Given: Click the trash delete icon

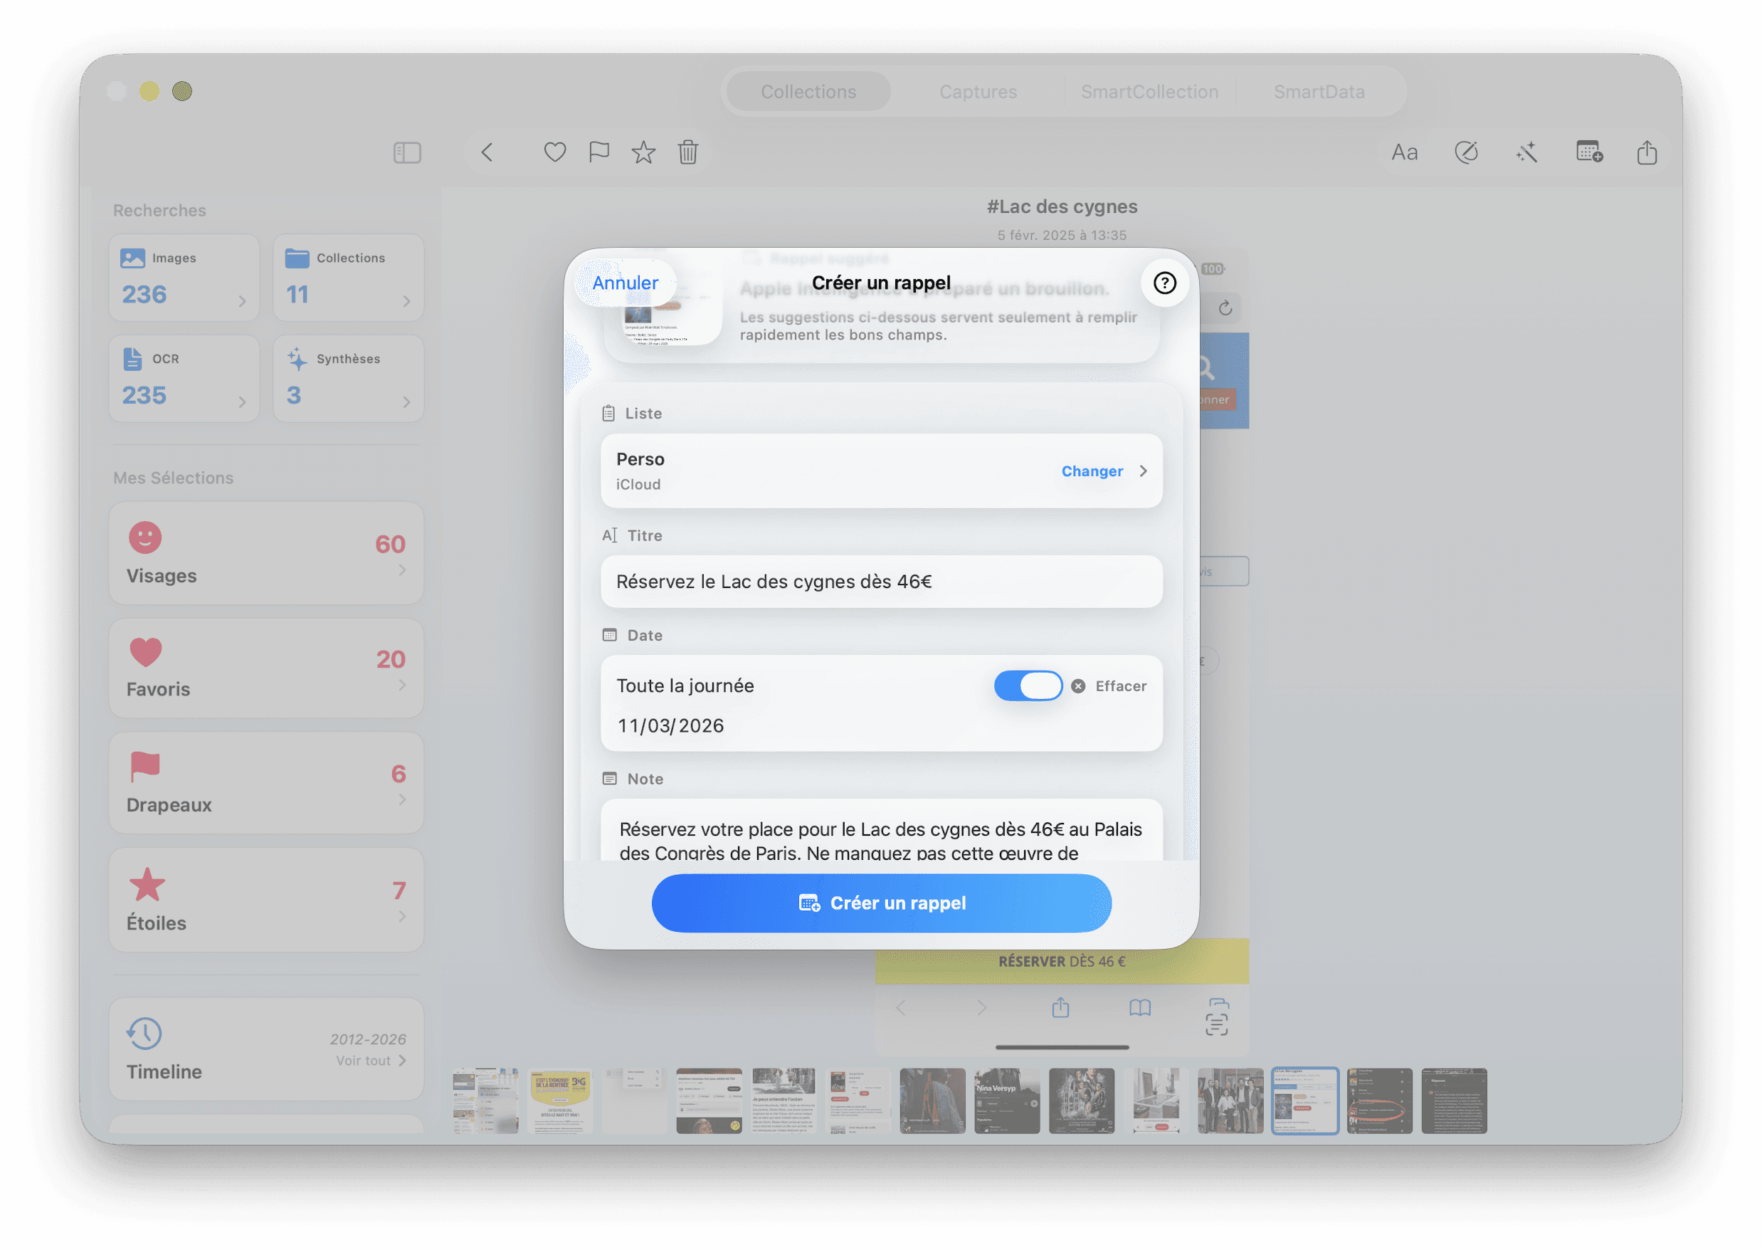Looking at the screenshot, I should (x=688, y=152).
